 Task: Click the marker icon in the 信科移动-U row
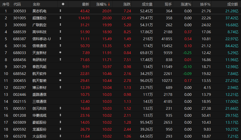tap(60, 39)
